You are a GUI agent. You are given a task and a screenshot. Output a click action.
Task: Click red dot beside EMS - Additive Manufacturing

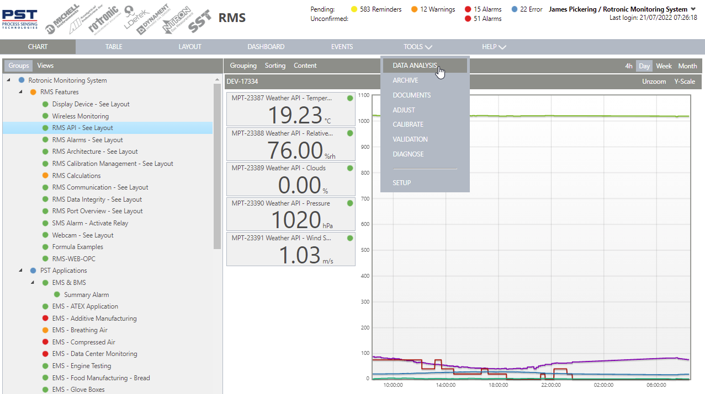pos(45,319)
